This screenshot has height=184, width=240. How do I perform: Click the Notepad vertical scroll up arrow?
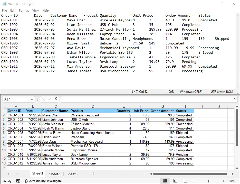[237, 16]
